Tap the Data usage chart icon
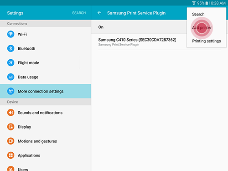 (10, 77)
